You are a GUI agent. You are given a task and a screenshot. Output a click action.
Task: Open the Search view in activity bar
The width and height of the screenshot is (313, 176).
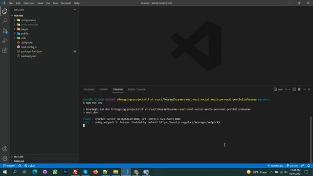point(5,21)
